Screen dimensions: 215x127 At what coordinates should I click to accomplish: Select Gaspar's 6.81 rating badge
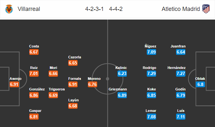(x=34, y=117)
